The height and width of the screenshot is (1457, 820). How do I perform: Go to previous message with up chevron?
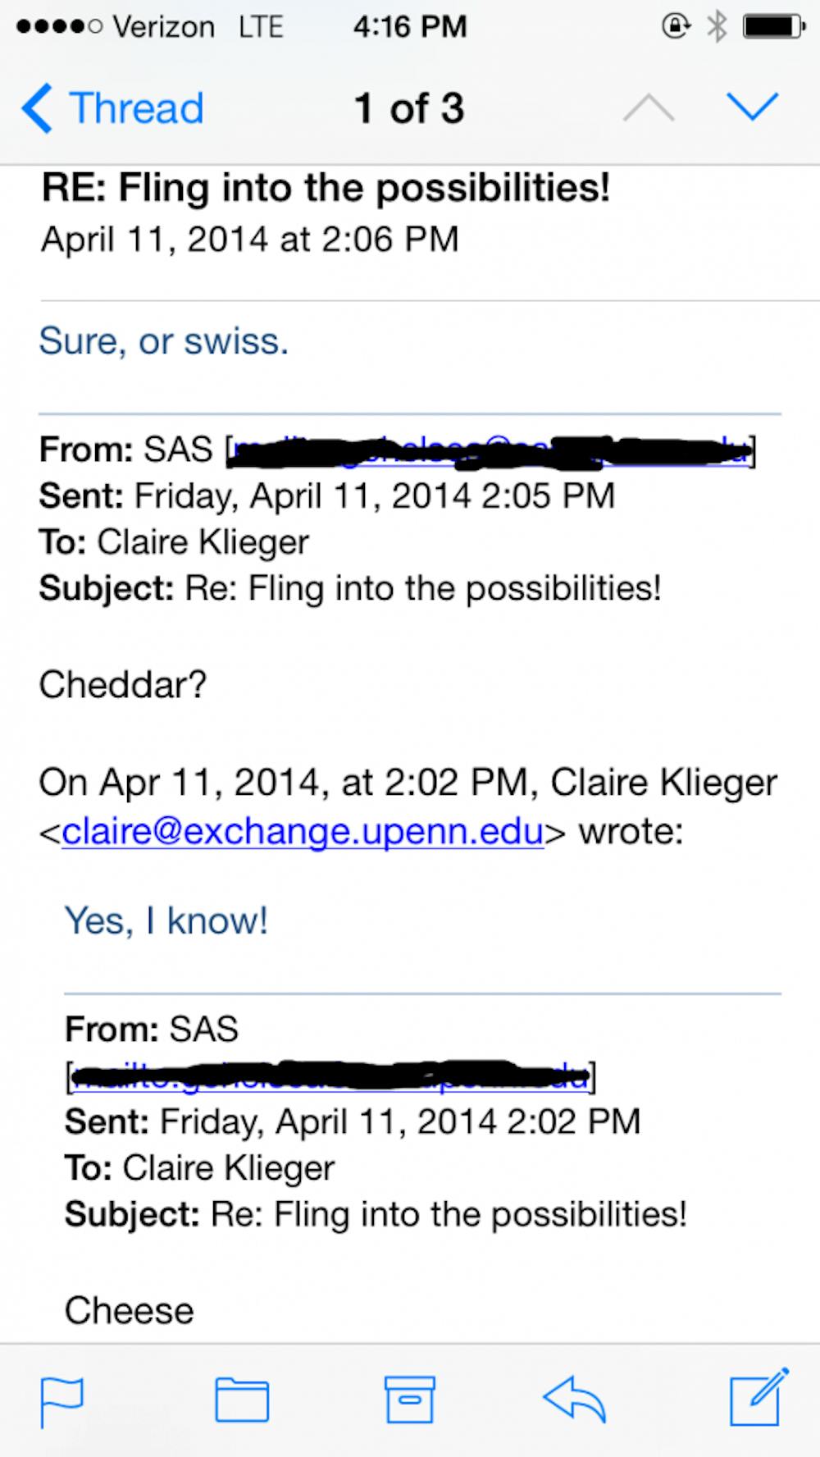click(x=649, y=107)
